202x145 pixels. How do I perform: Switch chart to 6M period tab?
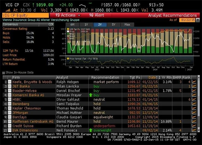tap(72, 24)
